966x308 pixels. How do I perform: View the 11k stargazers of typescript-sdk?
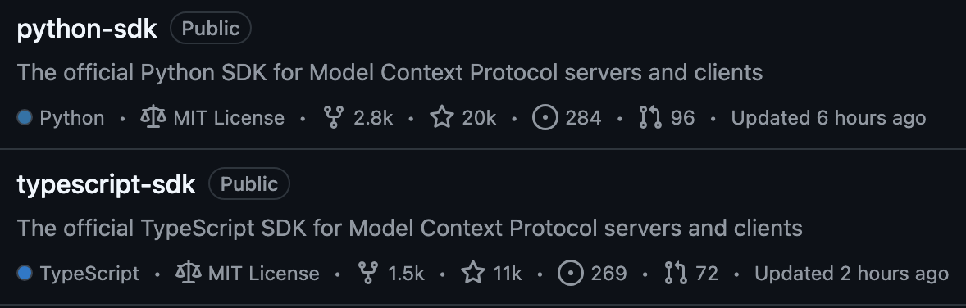pyautogui.click(x=508, y=273)
